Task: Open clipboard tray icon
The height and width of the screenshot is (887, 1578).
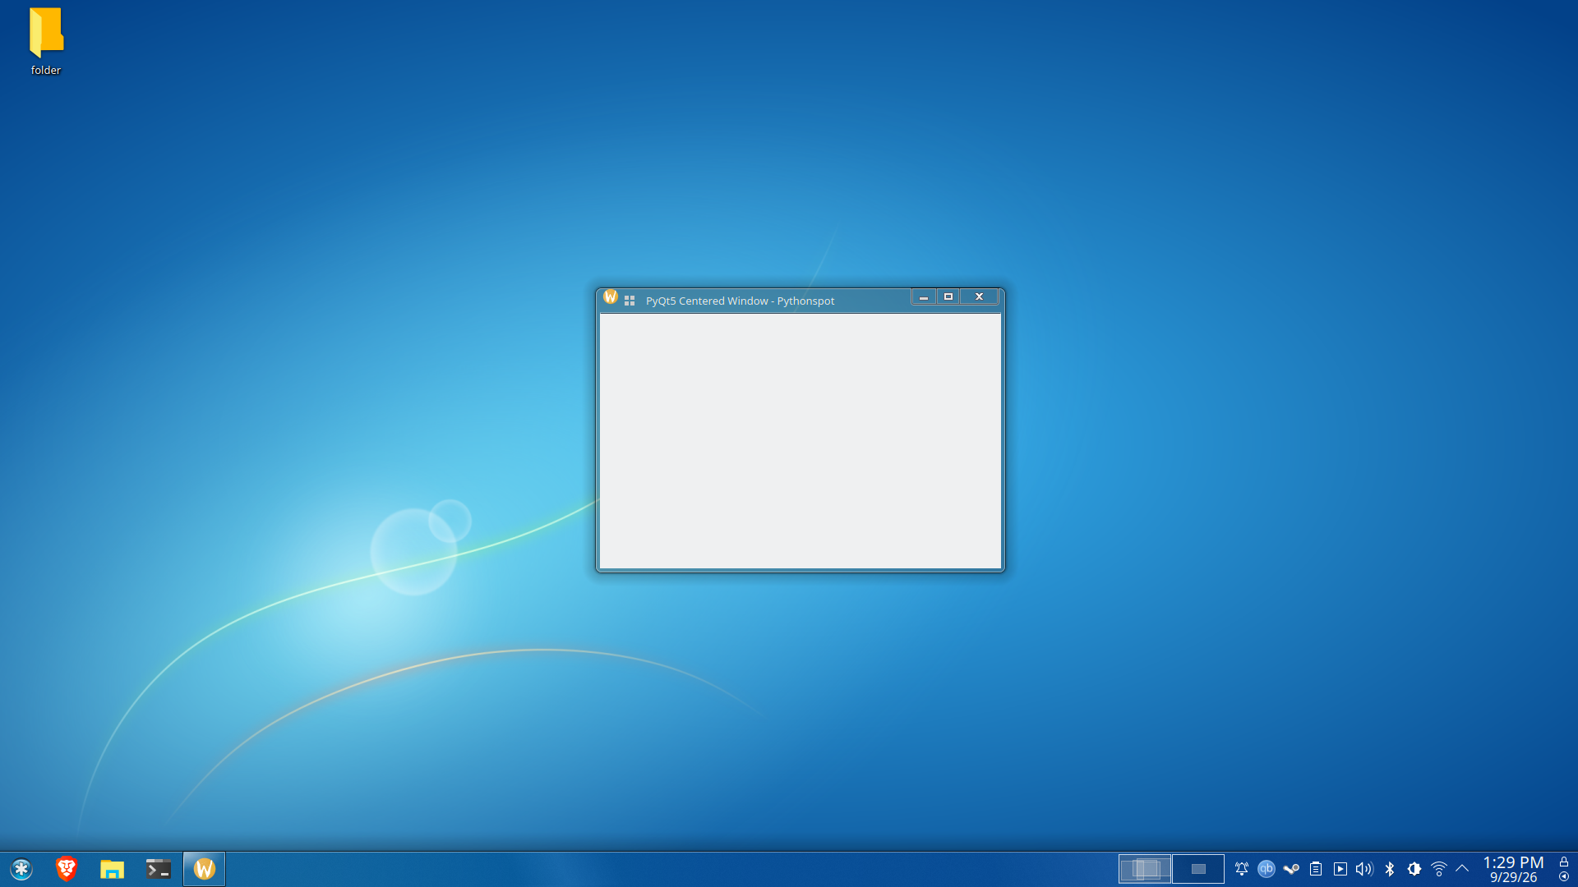Action: pos(1316,869)
